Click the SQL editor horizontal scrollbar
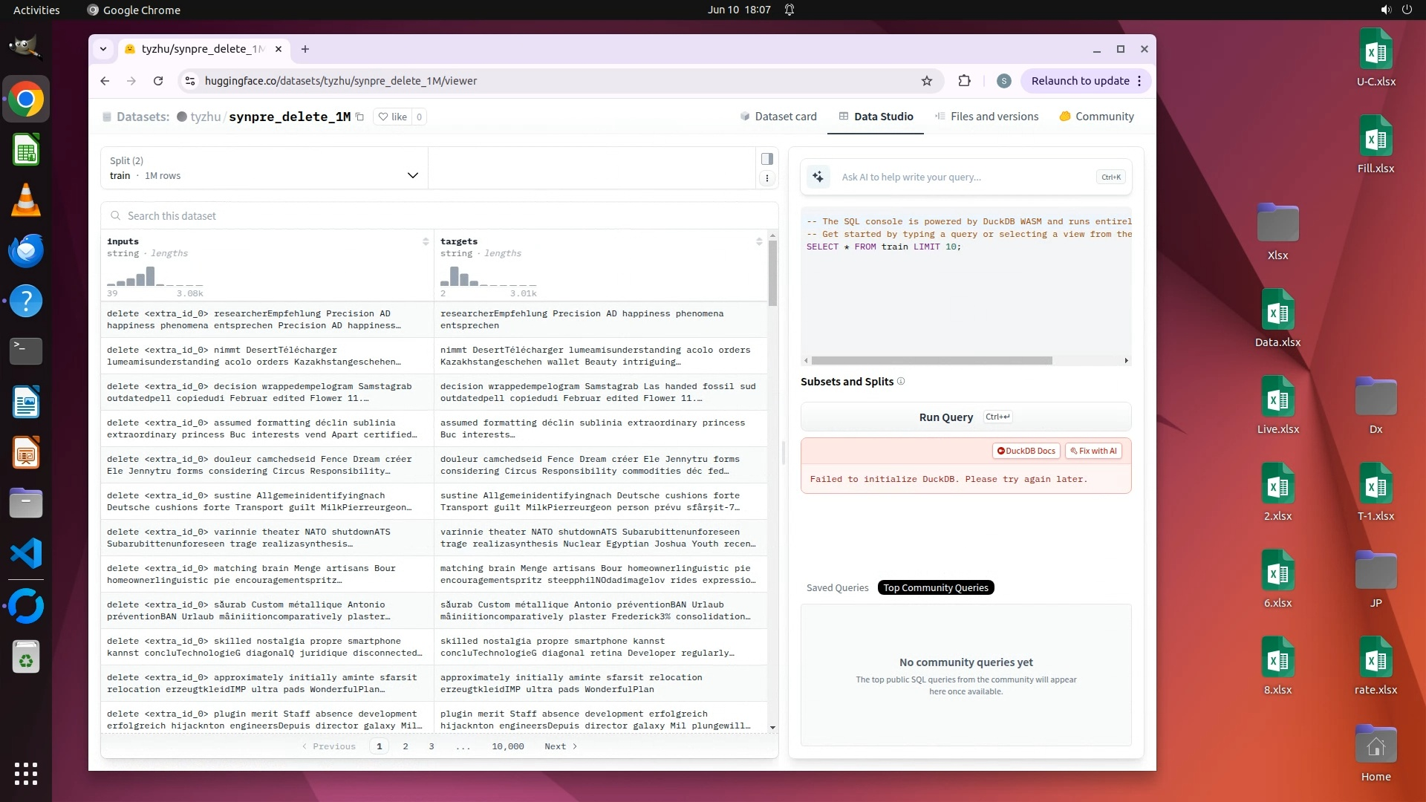This screenshot has width=1426, height=802. (931, 361)
